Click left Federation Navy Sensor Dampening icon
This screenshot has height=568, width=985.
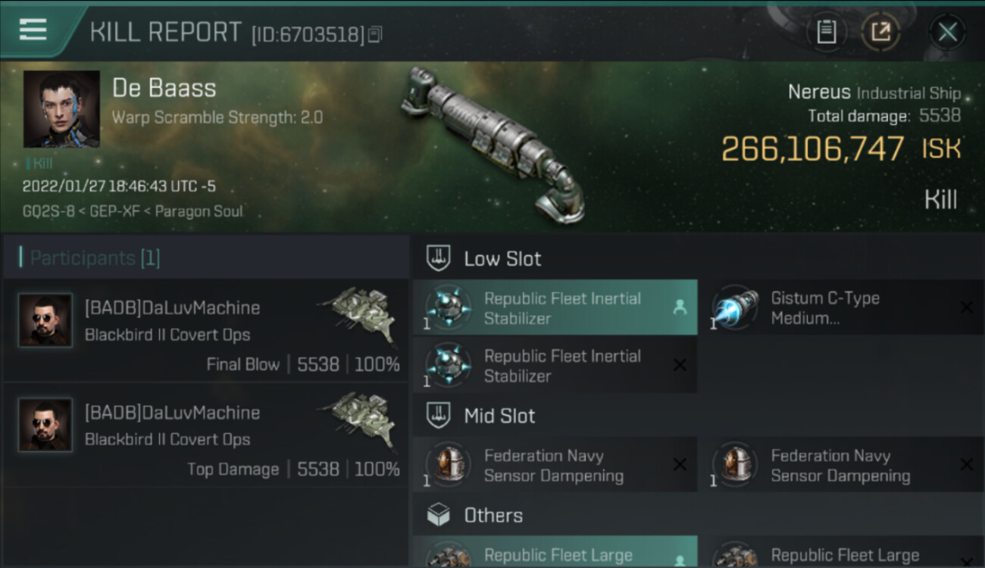[x=447, y=464]
